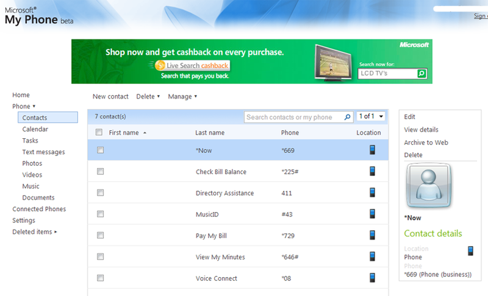Click New contact button
Image resolution: width=488 pixels, height=296 pixels.
click(110, 97)
